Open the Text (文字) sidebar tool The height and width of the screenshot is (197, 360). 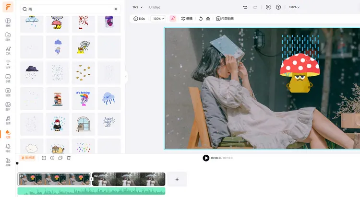click(8, 64)
